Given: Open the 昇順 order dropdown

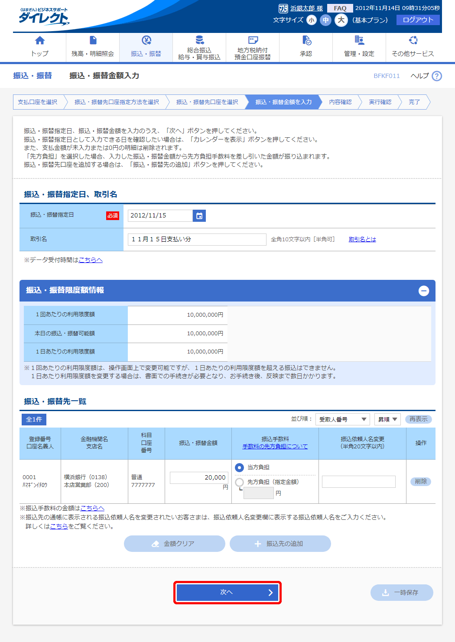Looking at the screenshot, I should pos(387,419).
